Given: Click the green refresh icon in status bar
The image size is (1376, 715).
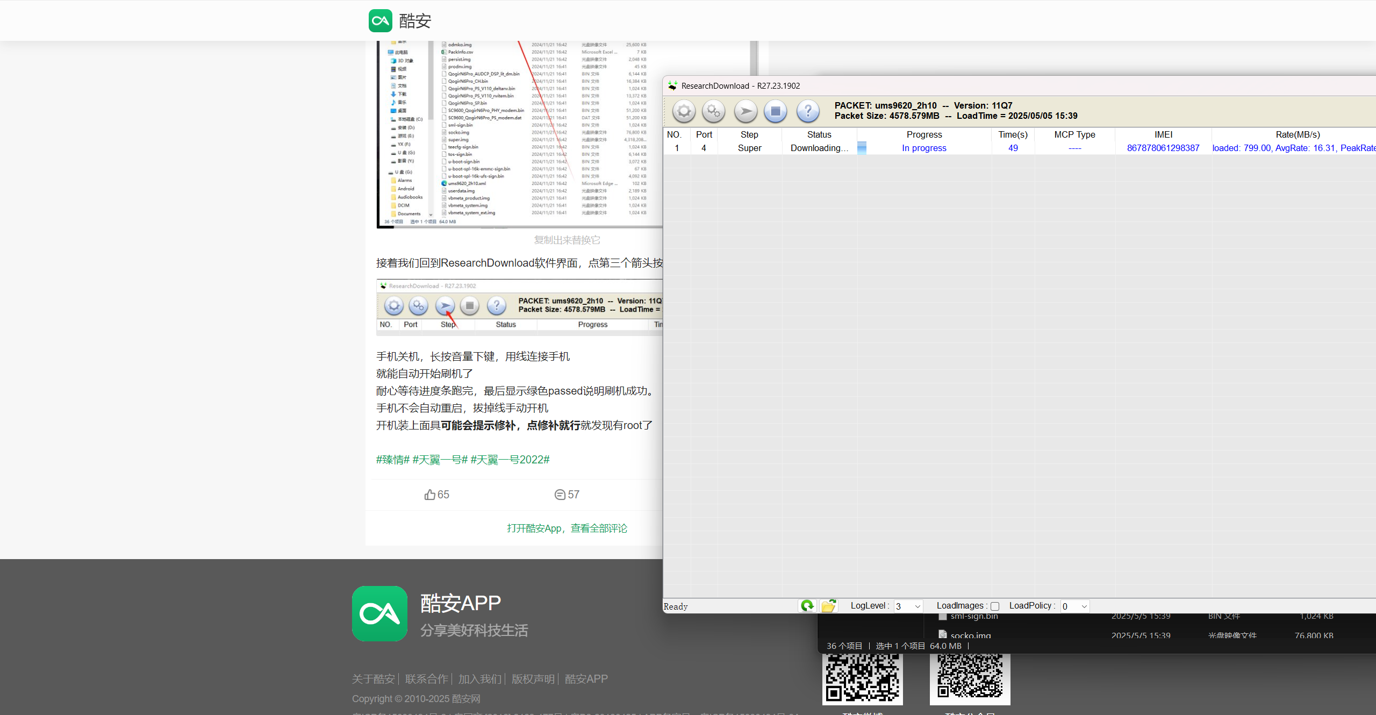Looking at the screenshot, I should tap(807, 606).
